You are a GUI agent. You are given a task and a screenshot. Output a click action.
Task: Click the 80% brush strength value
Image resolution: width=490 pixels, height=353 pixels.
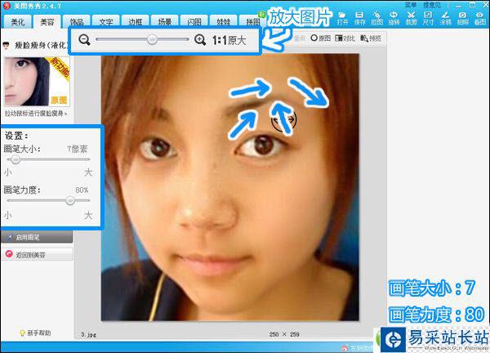coord(82,190)
